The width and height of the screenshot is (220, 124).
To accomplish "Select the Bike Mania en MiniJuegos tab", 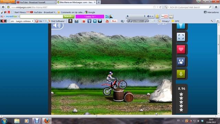I will tap(76, 2).
